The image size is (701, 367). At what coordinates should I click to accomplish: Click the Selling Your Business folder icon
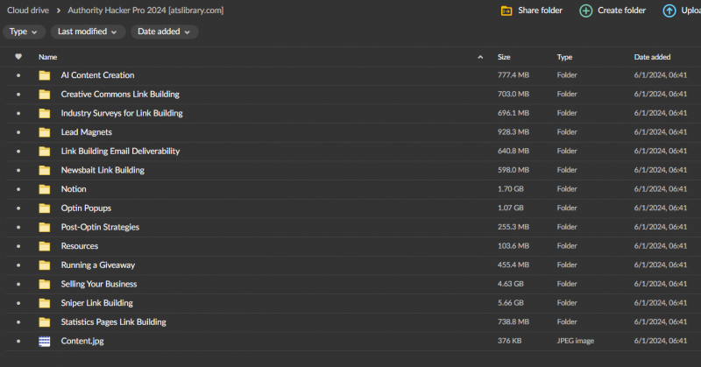[x=45, y=284]
